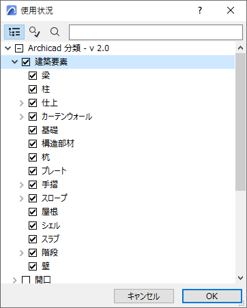Screen dimensions: 247x308
Task: Uncheck the プレート checkbox
Action: pos(33,171)
